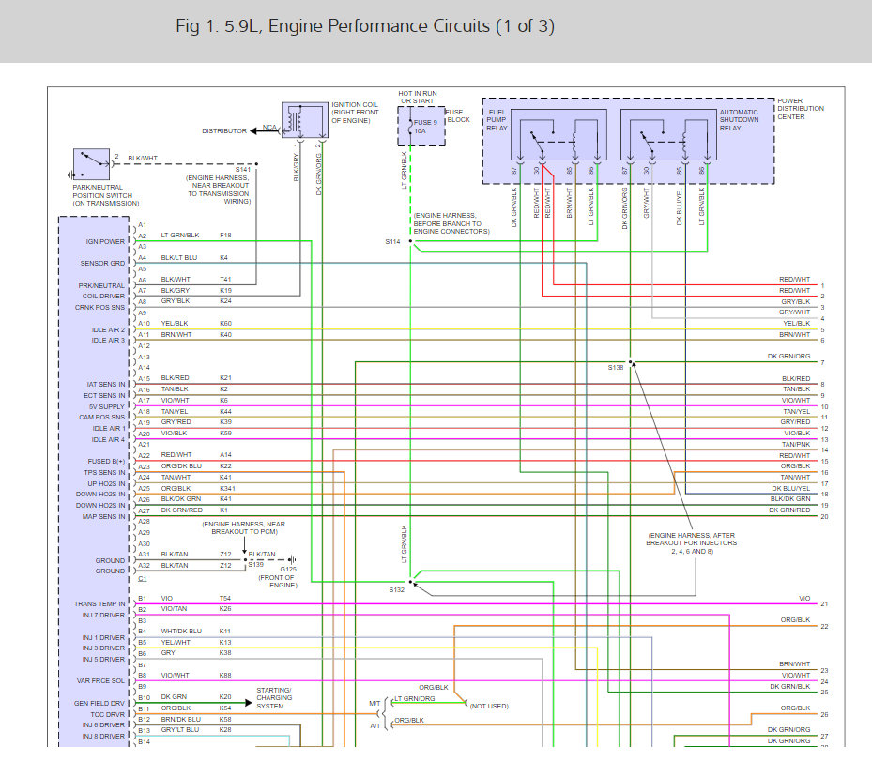Click the G125 ground symbol
Viewport: 872px width, 777px height.
(x=293, y=559)
